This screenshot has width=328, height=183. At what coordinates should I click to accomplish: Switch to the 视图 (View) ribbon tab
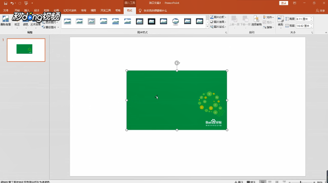pos(93,10)
